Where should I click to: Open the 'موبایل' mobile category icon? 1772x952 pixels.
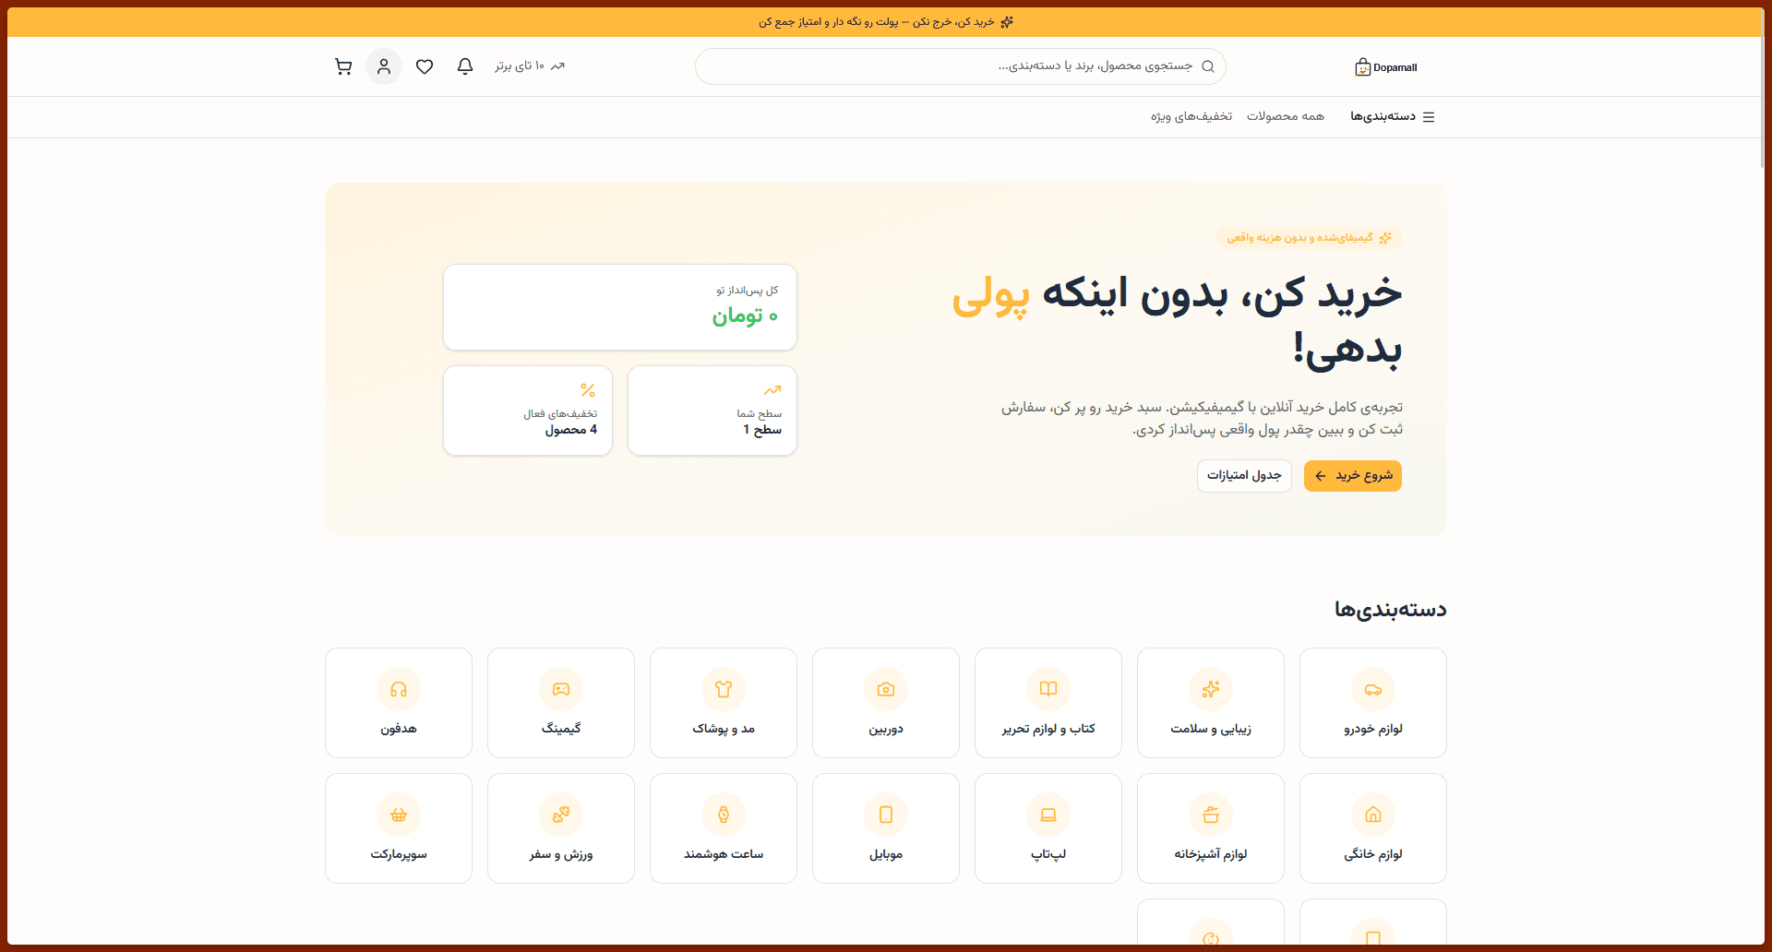(886, 815)
